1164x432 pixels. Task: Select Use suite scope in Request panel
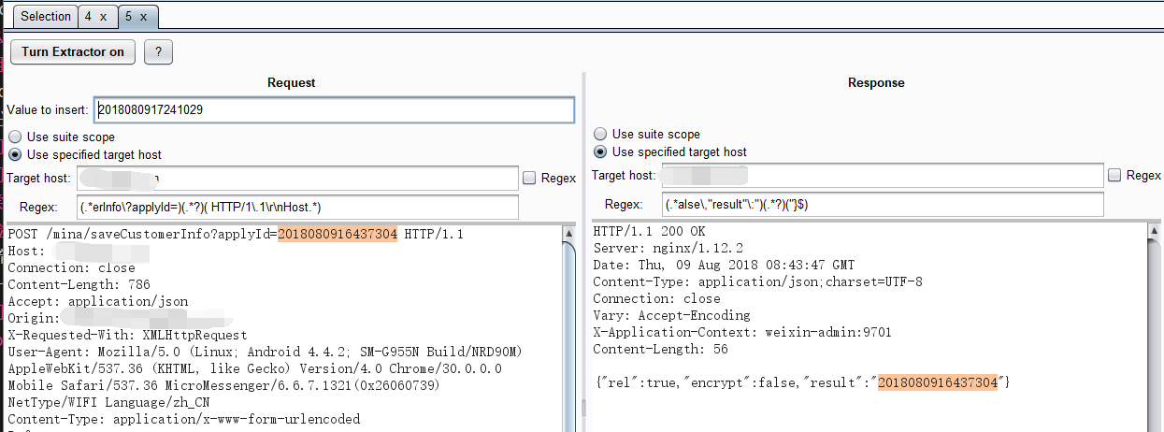click(15, 137)
